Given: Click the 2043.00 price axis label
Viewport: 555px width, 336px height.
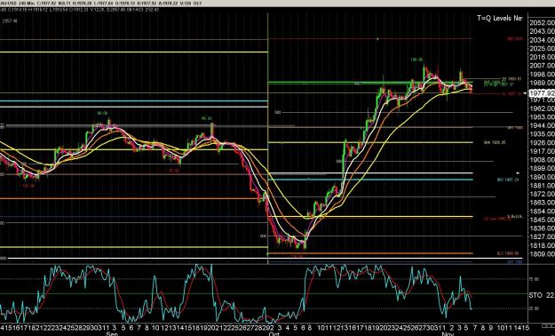Looking at the screenshot, I should coord(543,31).
